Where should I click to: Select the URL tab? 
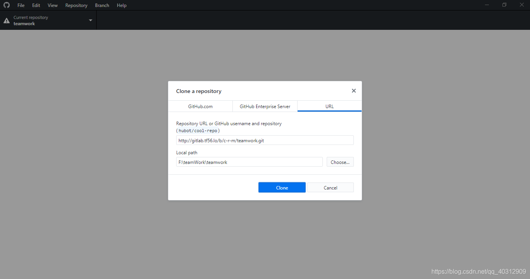click(x=329, y=106)
